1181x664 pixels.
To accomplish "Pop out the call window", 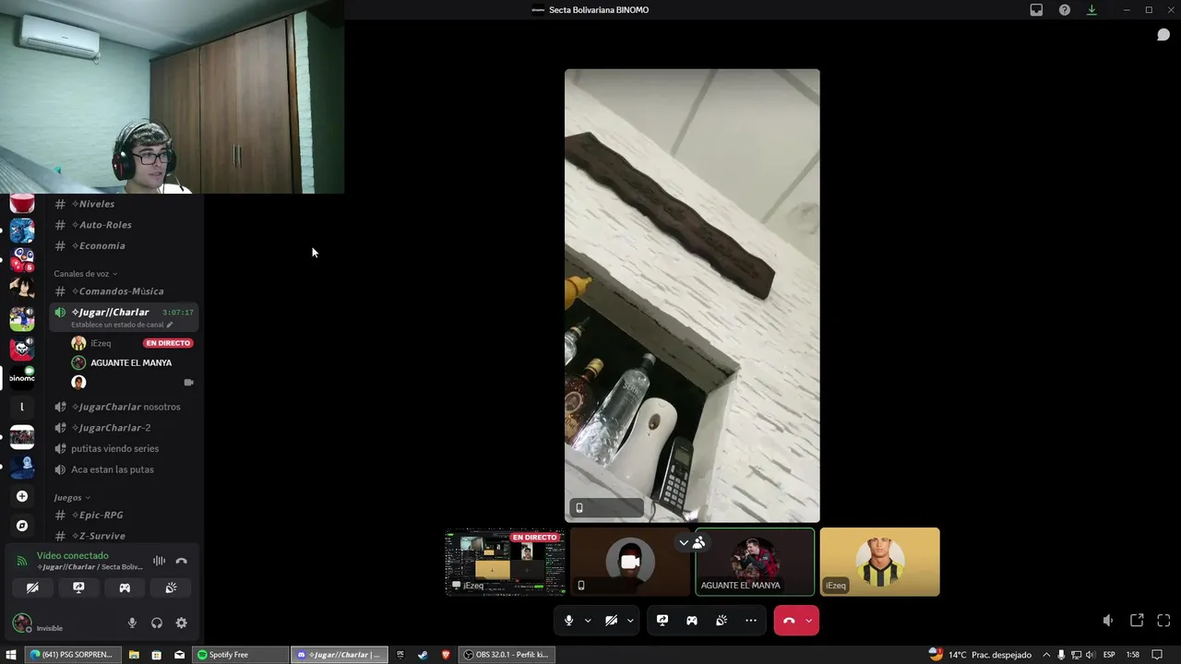I will point(1137,621).
